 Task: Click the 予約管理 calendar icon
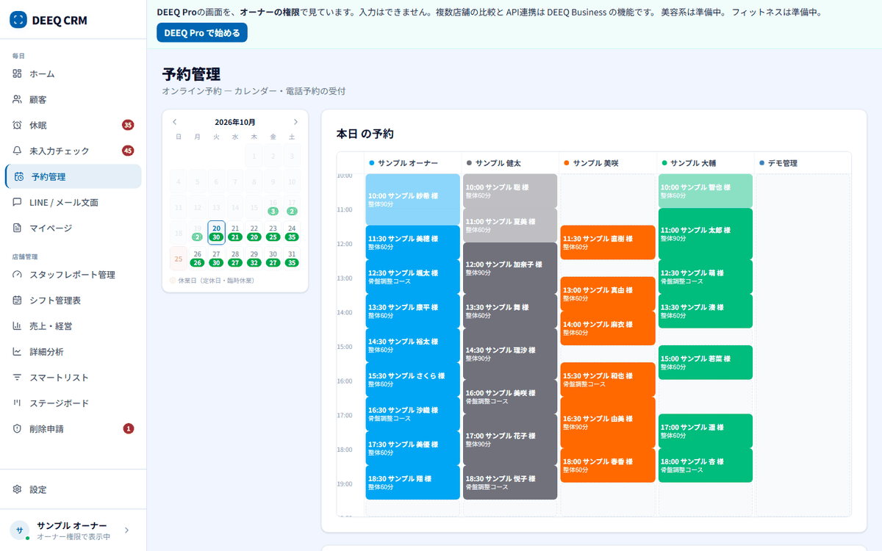[x=19, y=176]
